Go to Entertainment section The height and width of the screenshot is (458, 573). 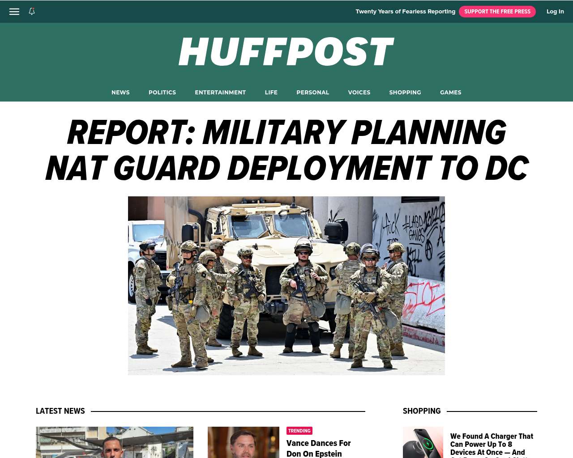coord(220,93)
